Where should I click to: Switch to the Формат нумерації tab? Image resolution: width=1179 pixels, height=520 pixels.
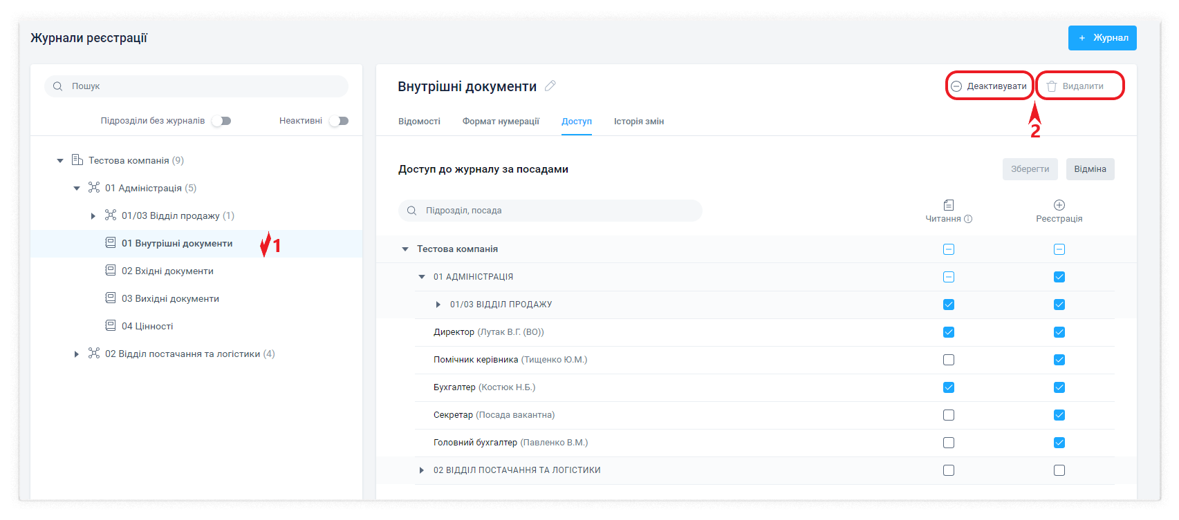(501, 122)
